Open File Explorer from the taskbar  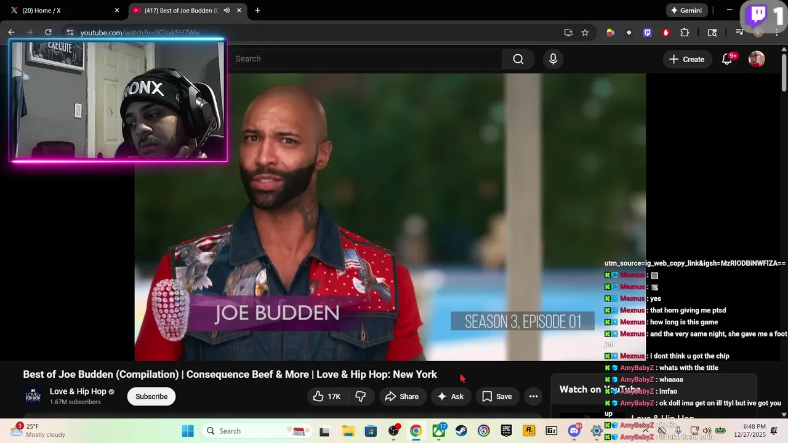point(348,431)
